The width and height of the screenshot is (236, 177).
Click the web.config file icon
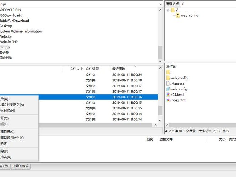(x=168, y=89)
